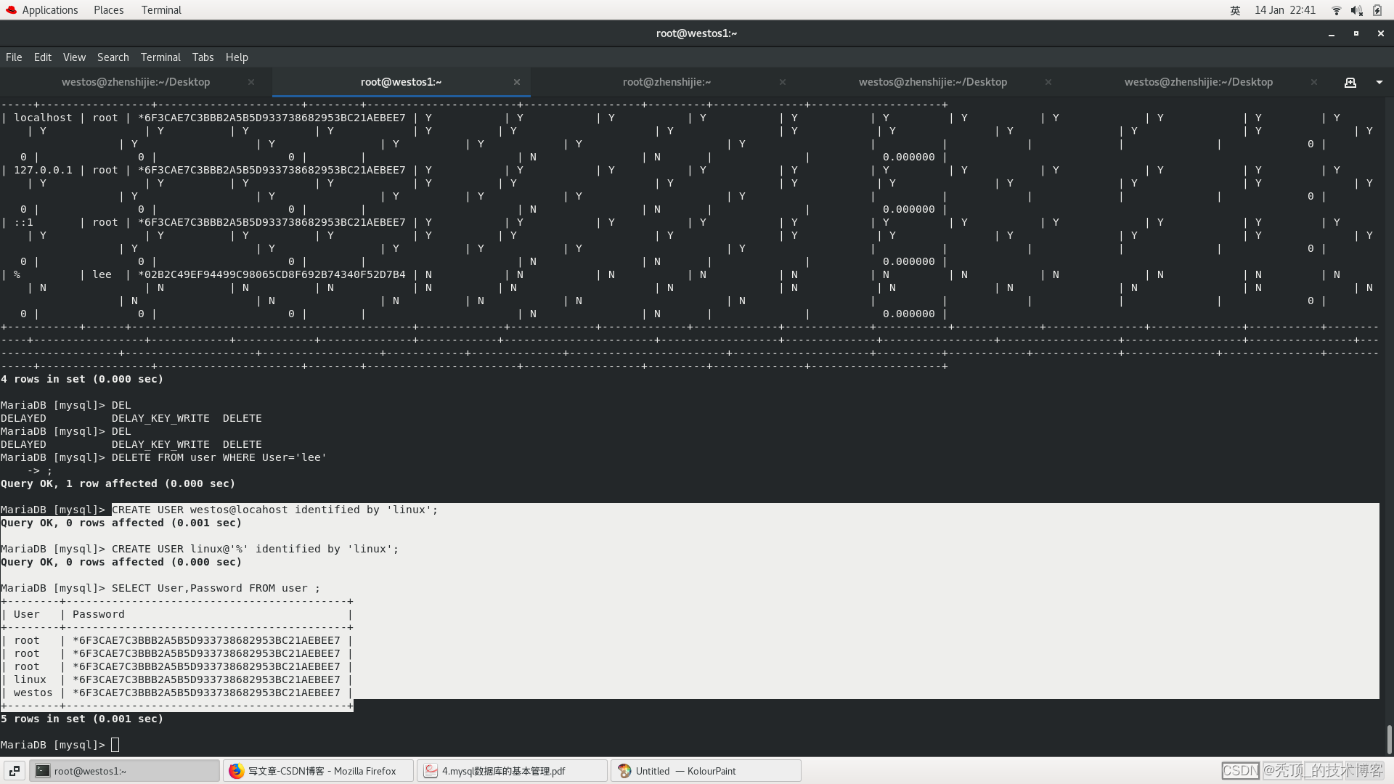Open the Places menu
1394x784 pixels.
pos(108,10)
